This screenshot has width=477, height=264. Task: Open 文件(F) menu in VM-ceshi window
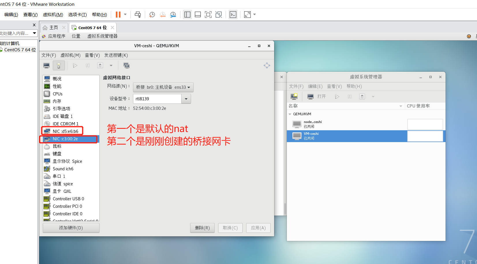pos(48,55)
